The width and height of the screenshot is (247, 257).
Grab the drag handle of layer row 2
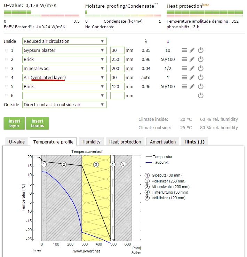6,60
